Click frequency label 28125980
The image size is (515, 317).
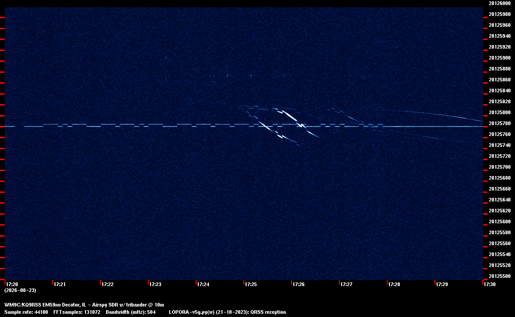point(500,14)
